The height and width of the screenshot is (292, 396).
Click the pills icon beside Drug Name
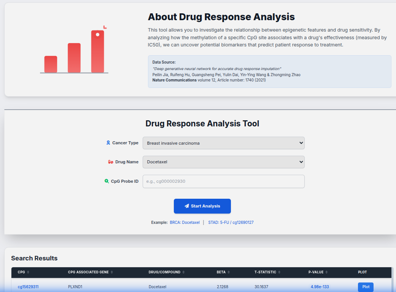[x=111, y=162]
